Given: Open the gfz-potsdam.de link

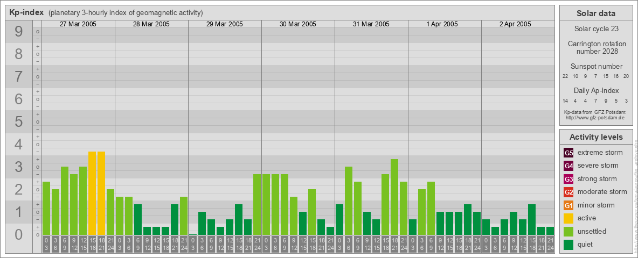Looking at the screenshot, I should 594,118.
